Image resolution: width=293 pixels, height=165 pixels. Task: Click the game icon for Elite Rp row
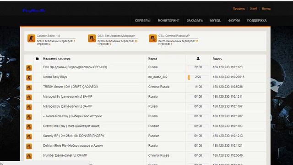(x=29, y=68)
